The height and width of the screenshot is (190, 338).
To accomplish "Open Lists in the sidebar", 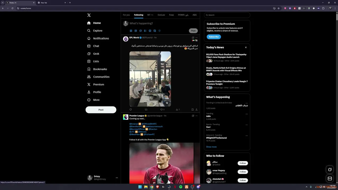I will 93,61.
